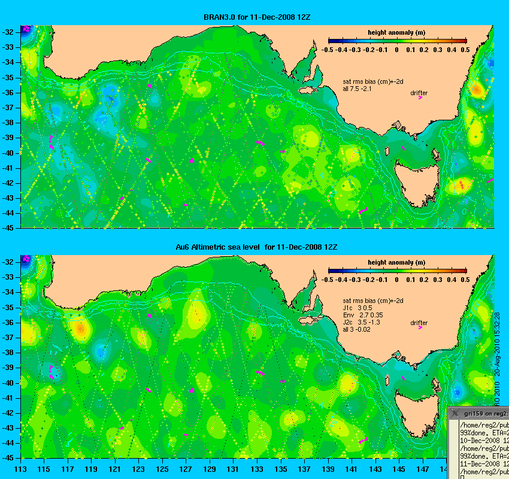Image resolution: width=509 pixels, height=479 pixels.
Task: Select the 'gri159 on reg2:' terminal title bar
Action: (x=478, y=413)
